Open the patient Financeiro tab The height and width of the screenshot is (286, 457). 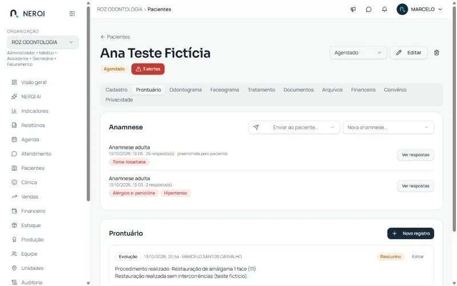click(x=363, y=90)
